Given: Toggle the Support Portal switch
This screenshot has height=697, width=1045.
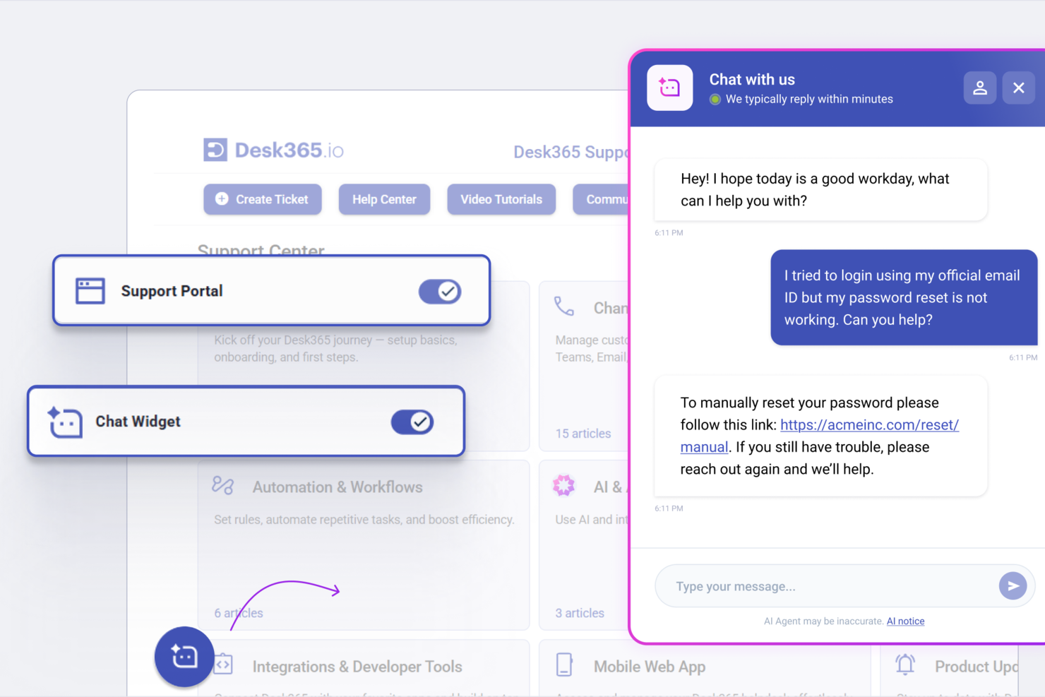Looking at the screenshot, I should point(439,291).
